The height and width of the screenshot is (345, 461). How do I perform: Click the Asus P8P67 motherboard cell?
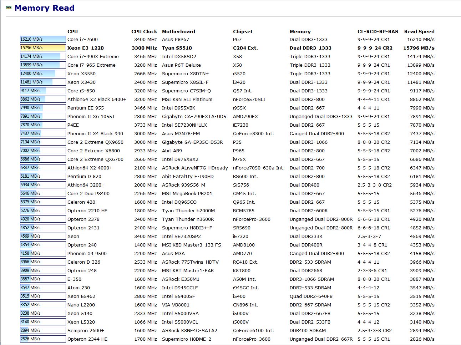[176, 40]
